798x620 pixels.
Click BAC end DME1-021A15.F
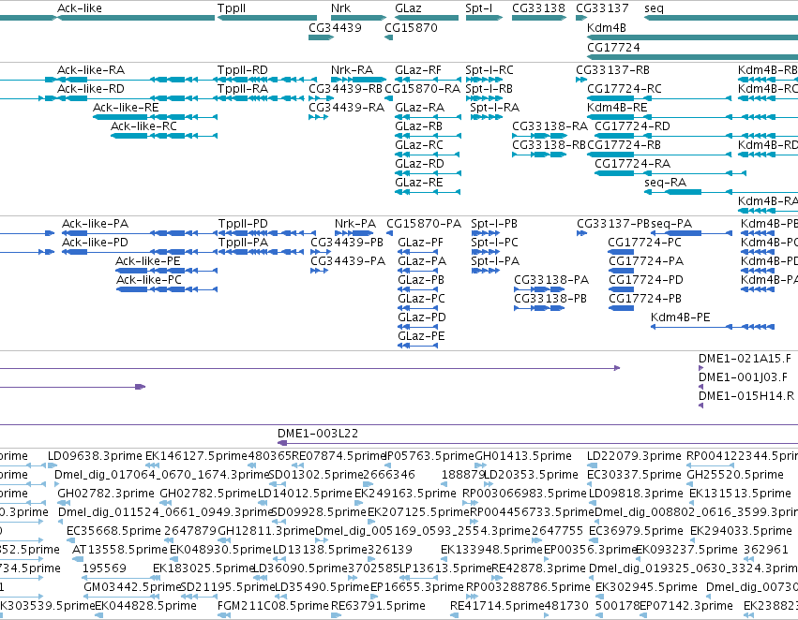pos(745,359)
